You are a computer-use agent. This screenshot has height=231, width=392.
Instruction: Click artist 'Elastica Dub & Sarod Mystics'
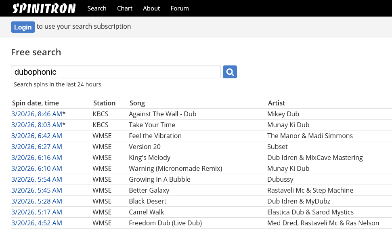pyautogui.click(x=310, y=212)
